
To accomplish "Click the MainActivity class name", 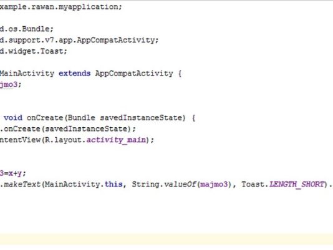I will [27, 74].
